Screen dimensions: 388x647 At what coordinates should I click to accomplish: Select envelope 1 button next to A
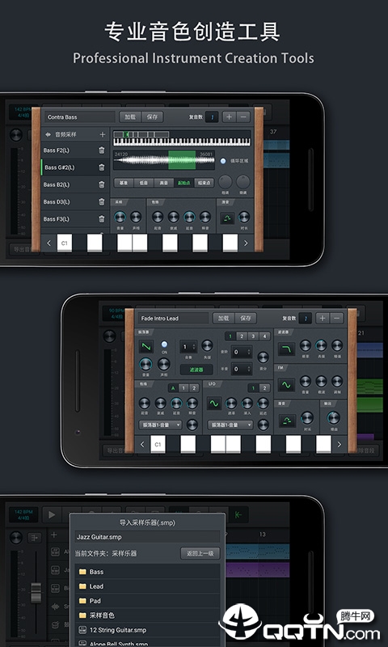click(x=183, y=388)
